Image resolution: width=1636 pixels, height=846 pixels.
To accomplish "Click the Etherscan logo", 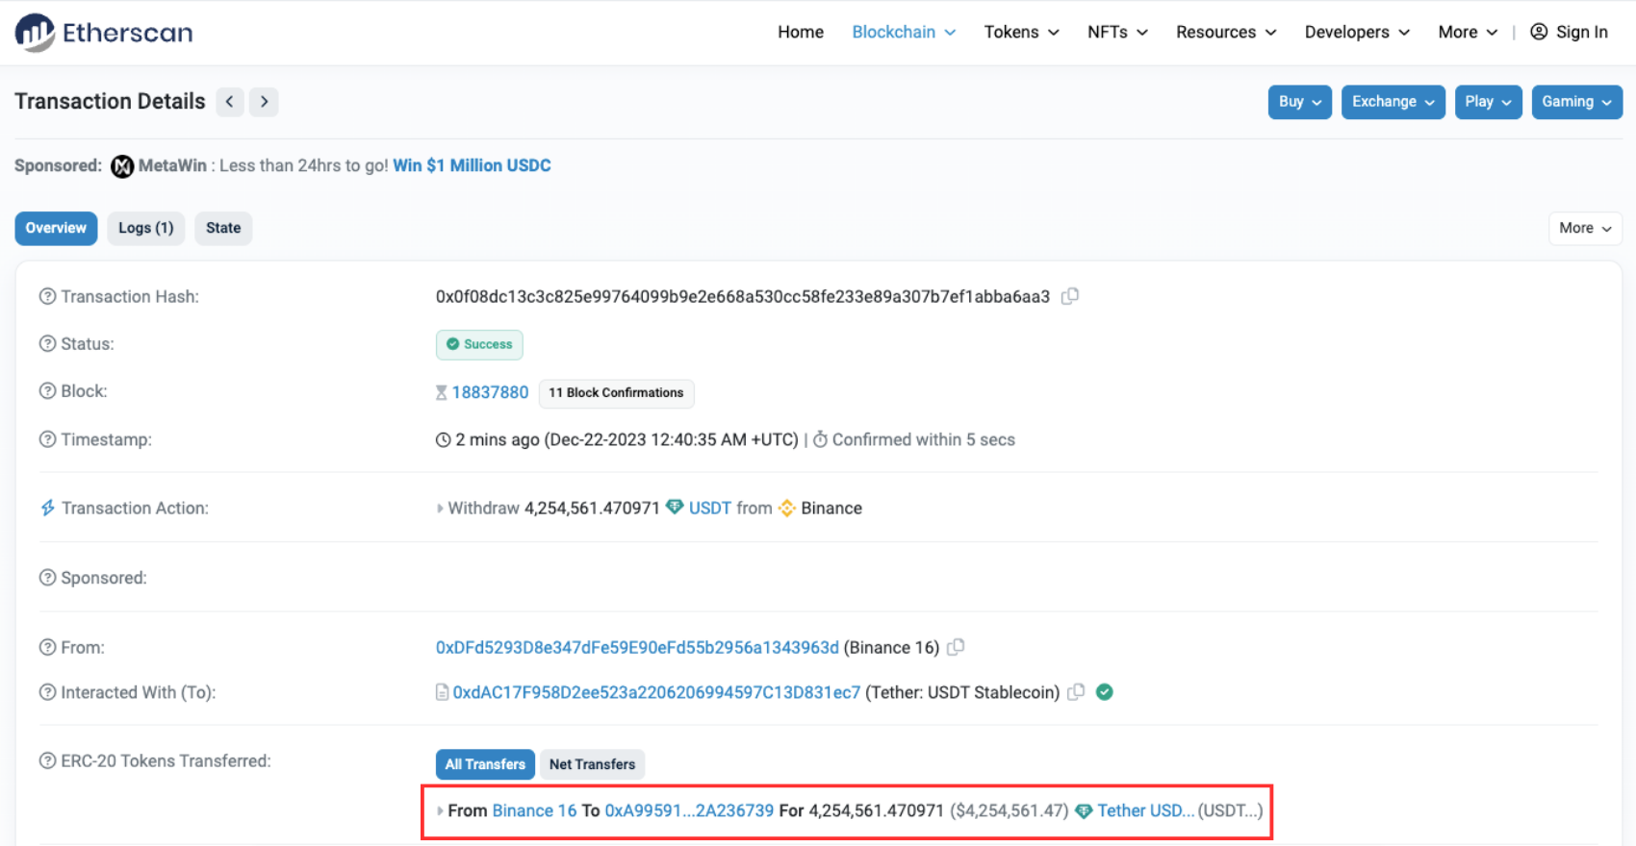I will 104,33.
